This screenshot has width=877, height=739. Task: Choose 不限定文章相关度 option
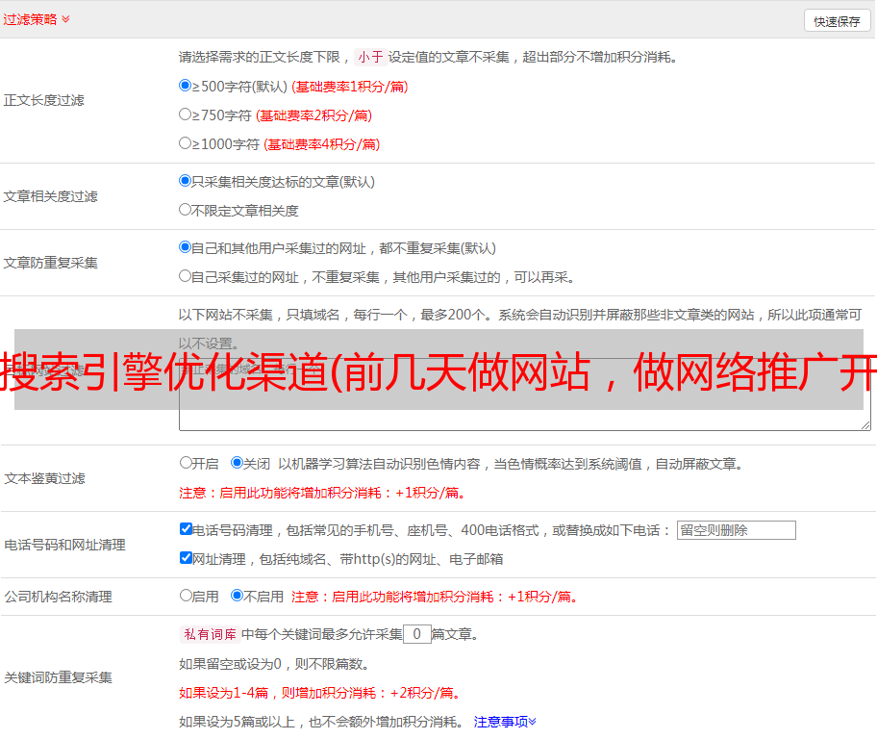(186, 210)
